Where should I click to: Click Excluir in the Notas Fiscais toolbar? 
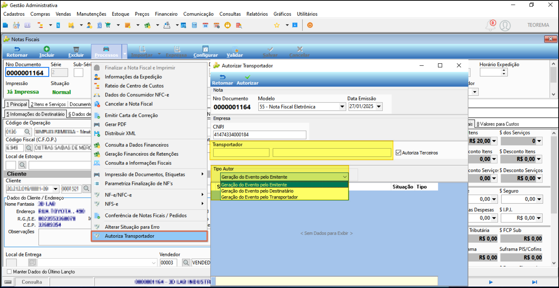(76, 52)
